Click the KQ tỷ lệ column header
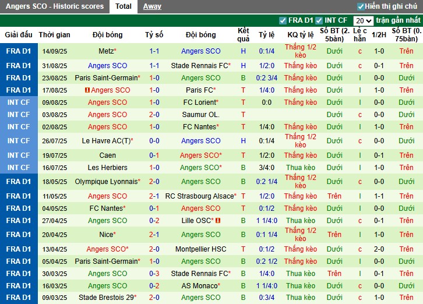The height and width of the screenshot is (304, 423). pyautogui.click(x=300, y=35)
